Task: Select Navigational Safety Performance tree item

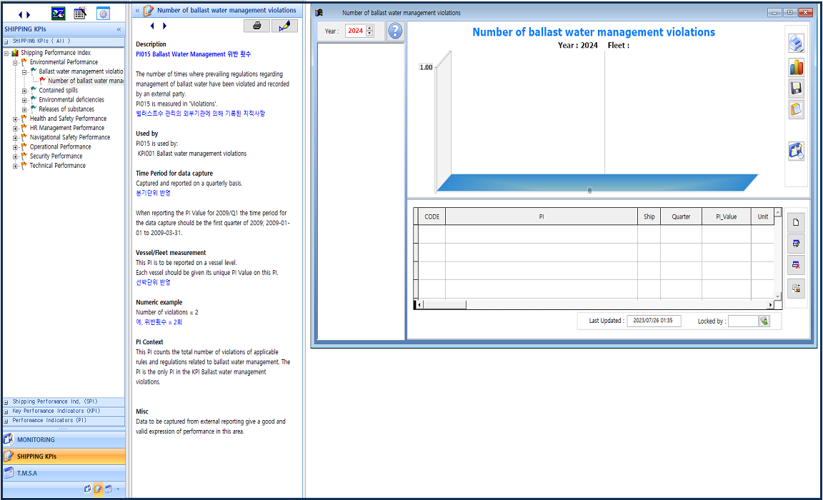Action: coord(70,137)
